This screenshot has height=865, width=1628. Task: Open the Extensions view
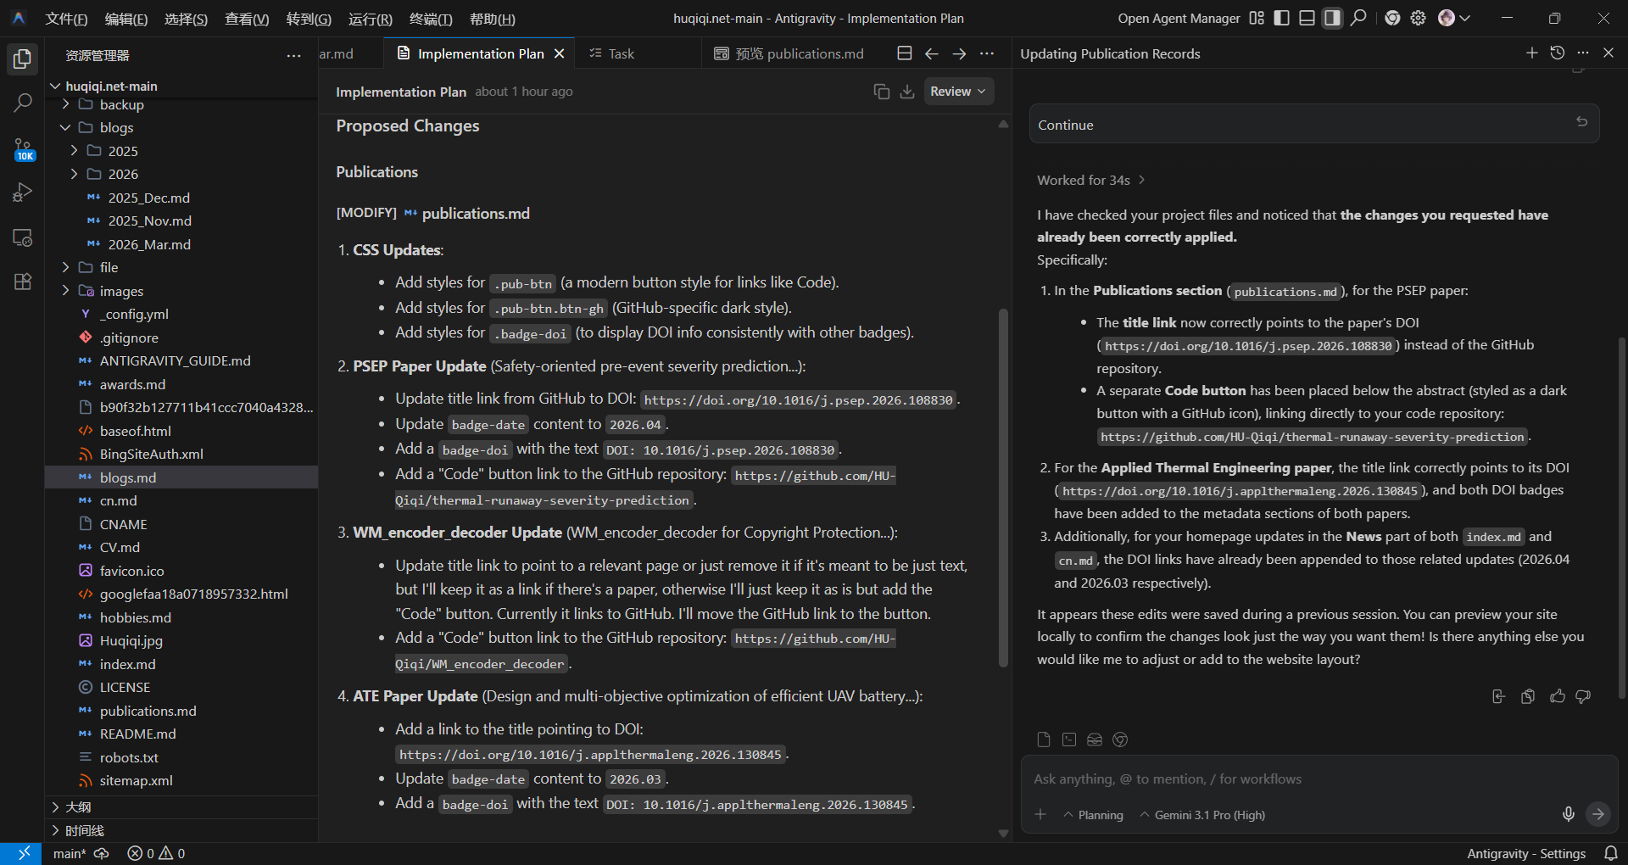pos(23,282)
